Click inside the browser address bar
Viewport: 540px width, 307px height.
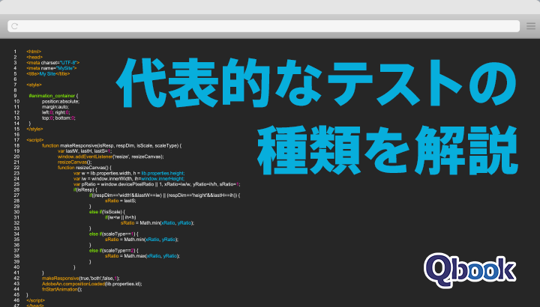[262, 25]
